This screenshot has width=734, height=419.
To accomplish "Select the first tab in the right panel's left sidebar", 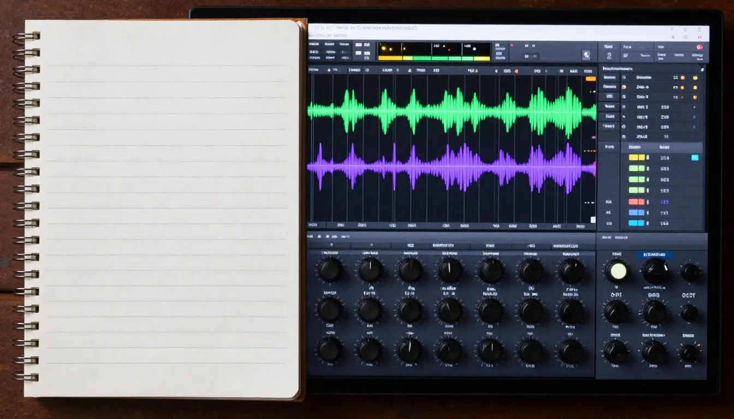I will pyautogui.click(x=609, y=78).
